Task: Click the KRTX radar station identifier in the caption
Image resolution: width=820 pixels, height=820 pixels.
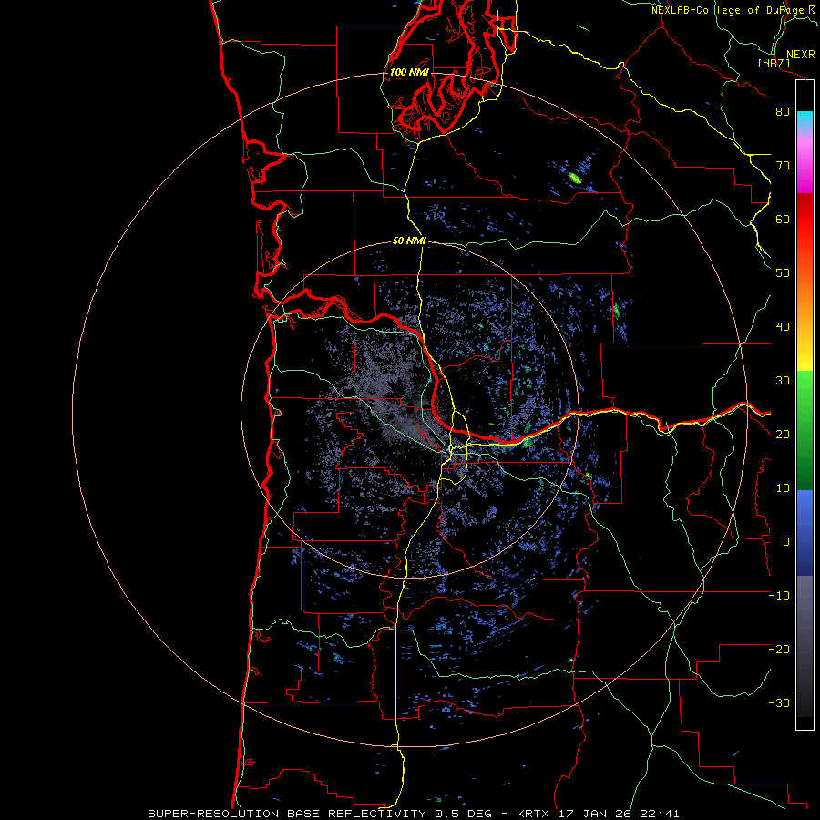Action: point(533,814)
